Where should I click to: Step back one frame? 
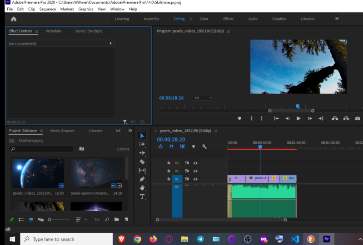click(x=287, y=118)
